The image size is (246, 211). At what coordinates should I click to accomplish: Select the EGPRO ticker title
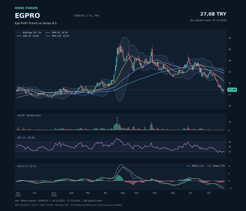click(27, 16)
